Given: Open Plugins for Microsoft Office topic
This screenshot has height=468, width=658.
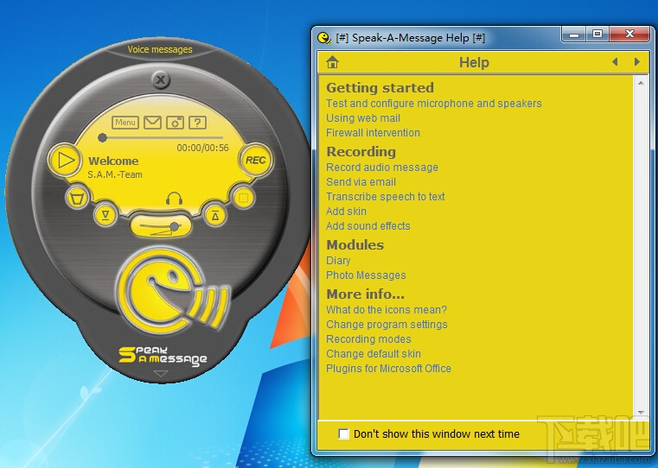Looking at the screenshot, I should (388, 369).
